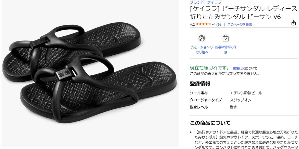The width and height of the screenshot is (299, 149).
Task: Click the 現在在庫切れです status text
Action: pos(210,68)
